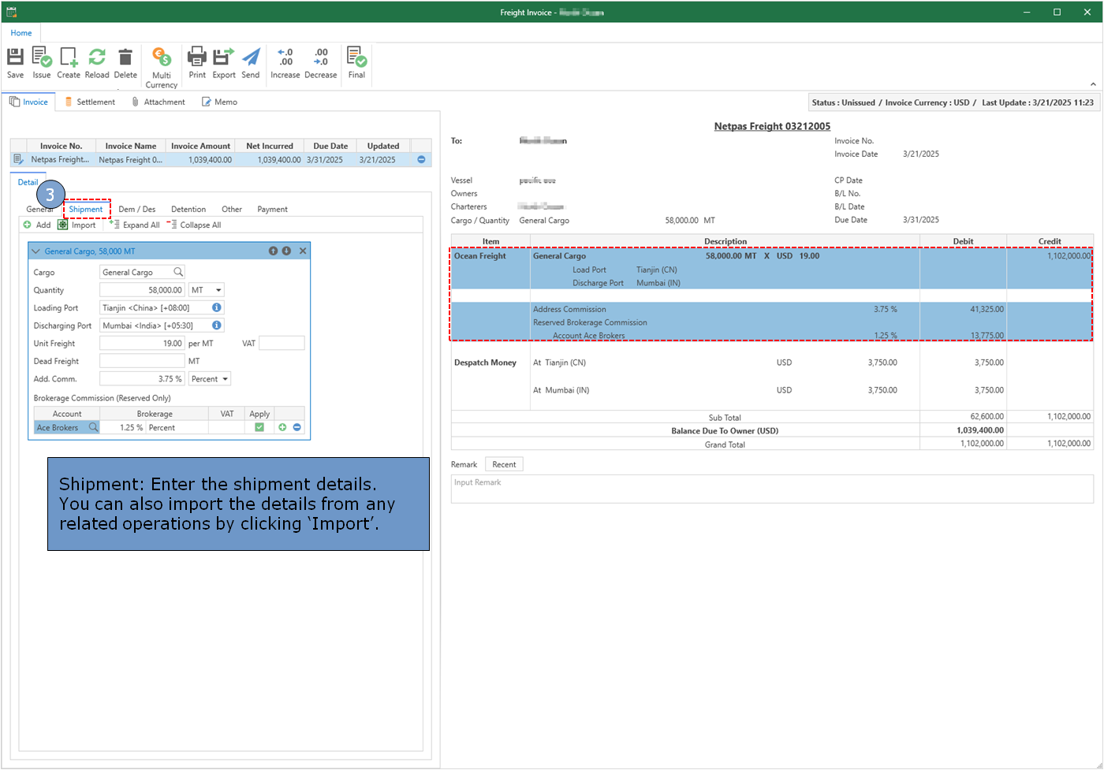This screenshot has height=770, width=1104.
Task: Click the Unit Freight input field
Action: point(142,344)
